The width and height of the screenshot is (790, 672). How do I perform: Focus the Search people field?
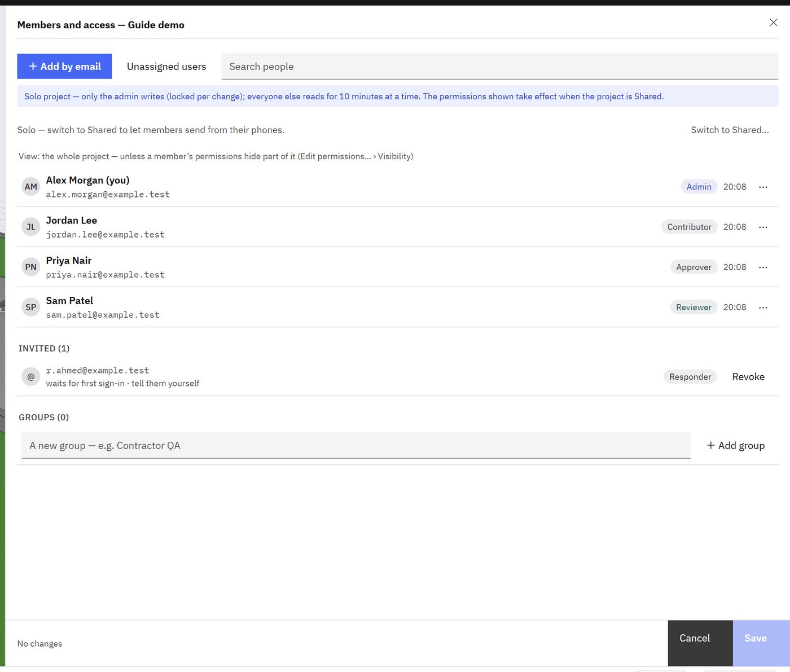[x=499, y=67]
